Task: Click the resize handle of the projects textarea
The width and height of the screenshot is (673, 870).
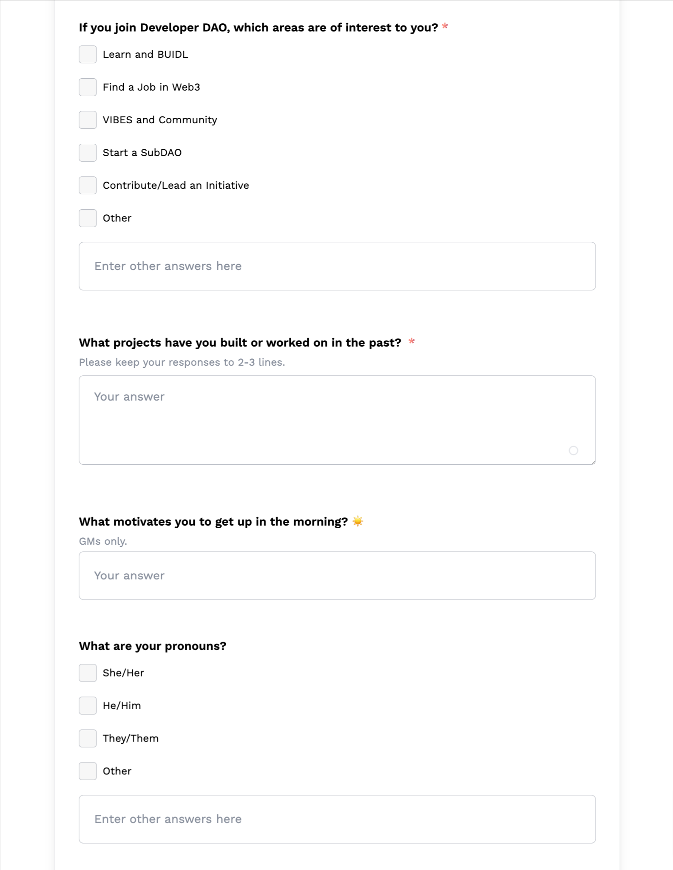Action: (593, 462)
